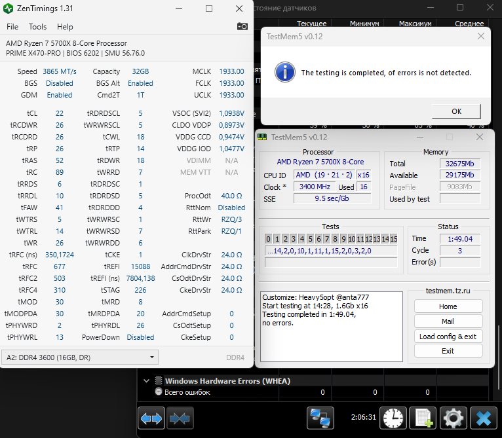Click inside the TestMem5 log text box

331,334
